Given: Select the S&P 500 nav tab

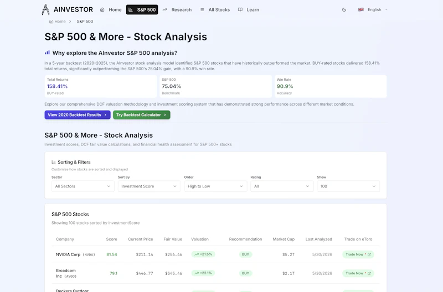Looking at the screenshot, I should [x=142, y=9].
